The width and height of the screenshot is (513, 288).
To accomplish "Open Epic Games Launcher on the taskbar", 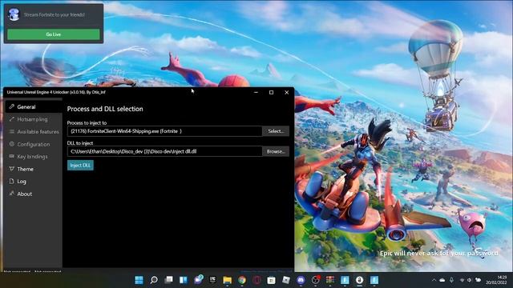I will click(x=212, y=280).
